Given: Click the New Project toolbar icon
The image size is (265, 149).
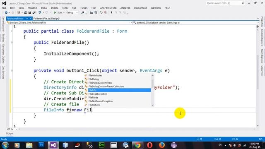Looking at the screenshot, I should [x=19, y=13].
